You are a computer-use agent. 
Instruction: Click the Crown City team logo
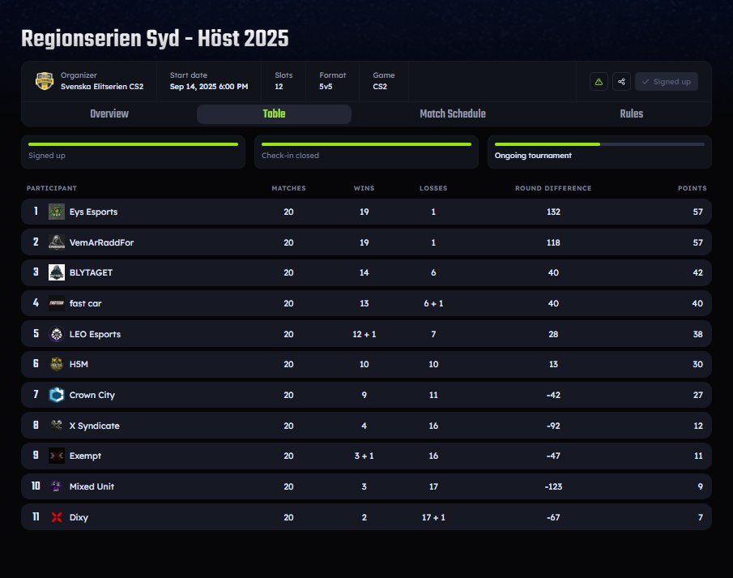(57, 395)
